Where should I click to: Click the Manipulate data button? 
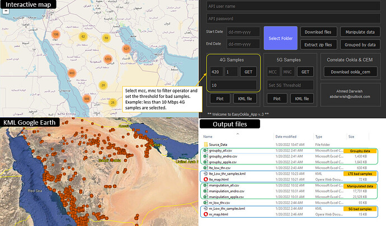(360, 32)
